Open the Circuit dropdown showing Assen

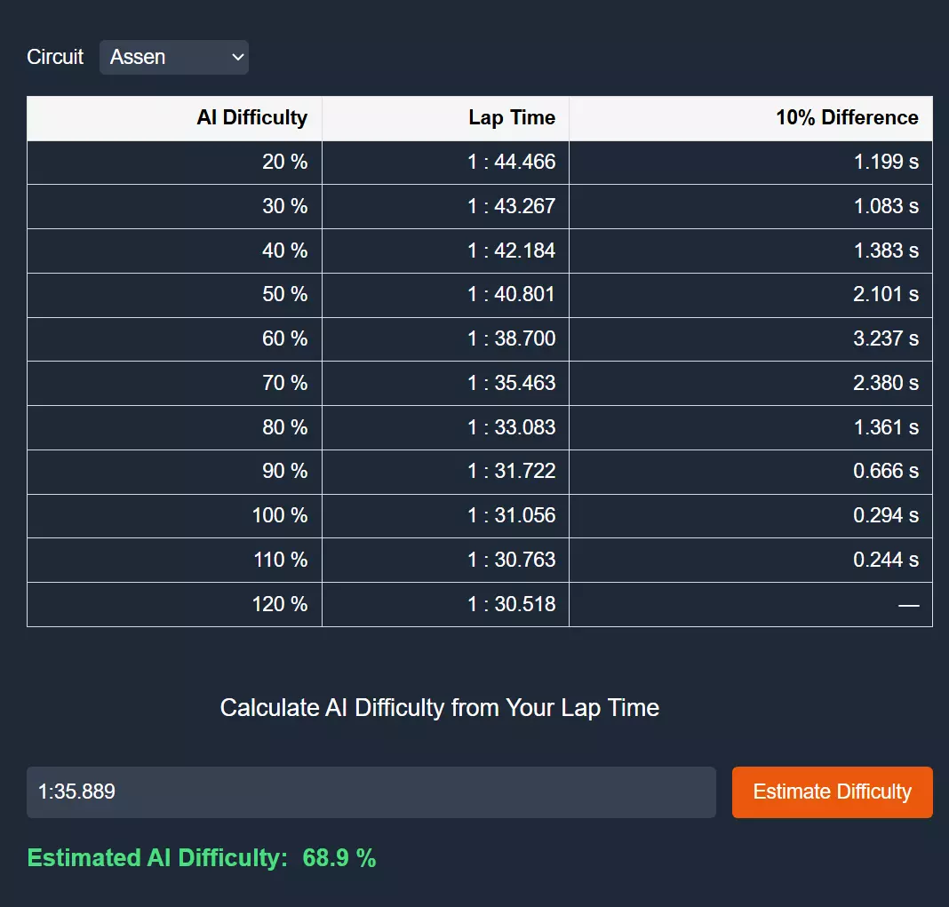click(173, 58)
